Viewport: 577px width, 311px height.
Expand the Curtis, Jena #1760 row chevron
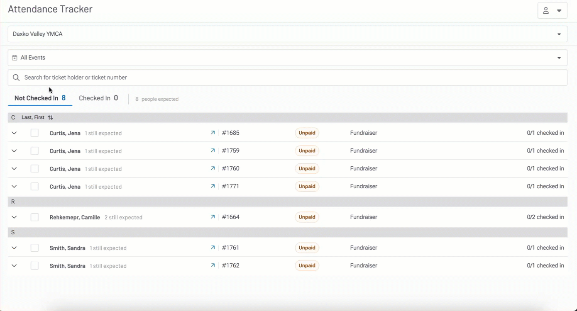14,169
